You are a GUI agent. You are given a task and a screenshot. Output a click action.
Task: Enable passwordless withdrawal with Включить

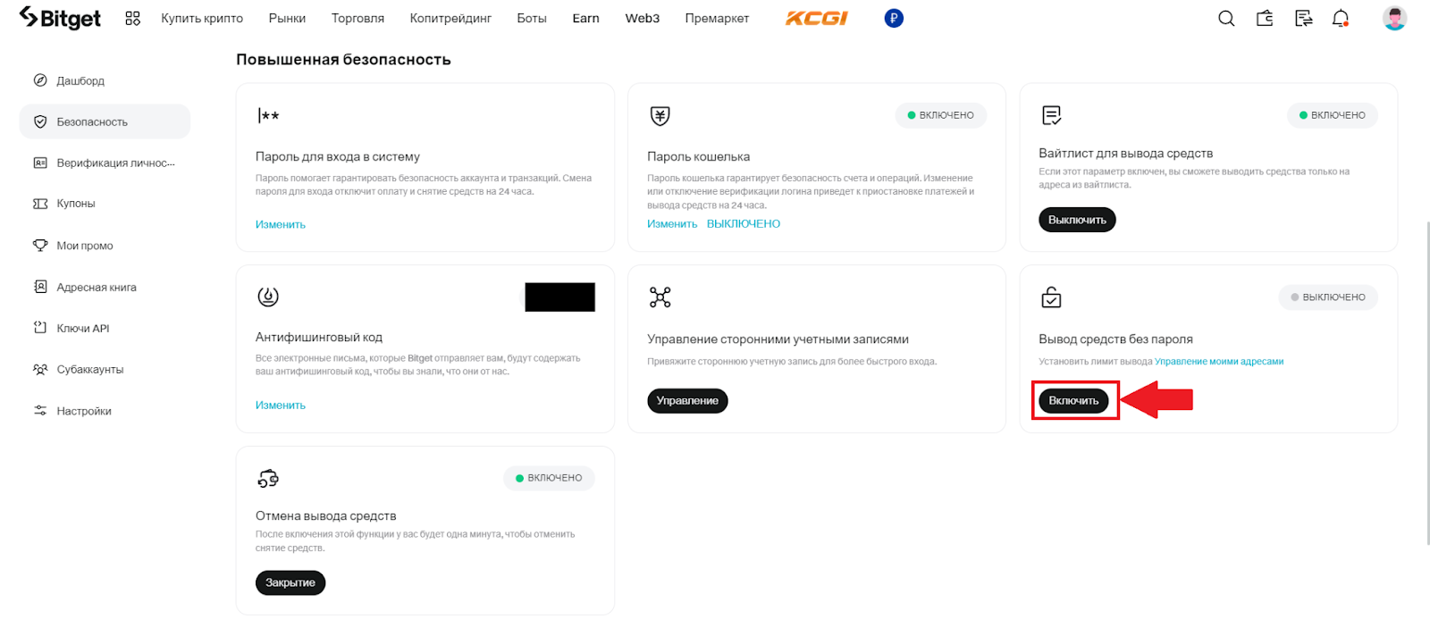[1073, 401]
